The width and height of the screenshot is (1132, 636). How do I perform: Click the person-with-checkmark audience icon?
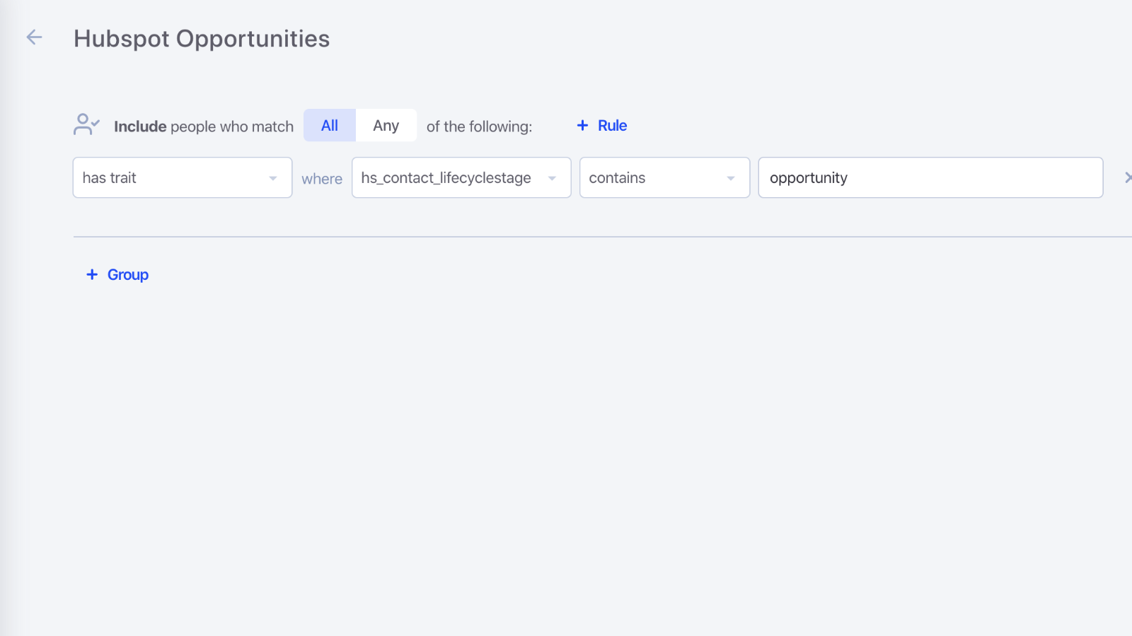(x=86, y=124)
